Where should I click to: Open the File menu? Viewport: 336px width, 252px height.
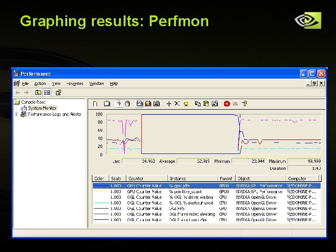pos(25,84)
